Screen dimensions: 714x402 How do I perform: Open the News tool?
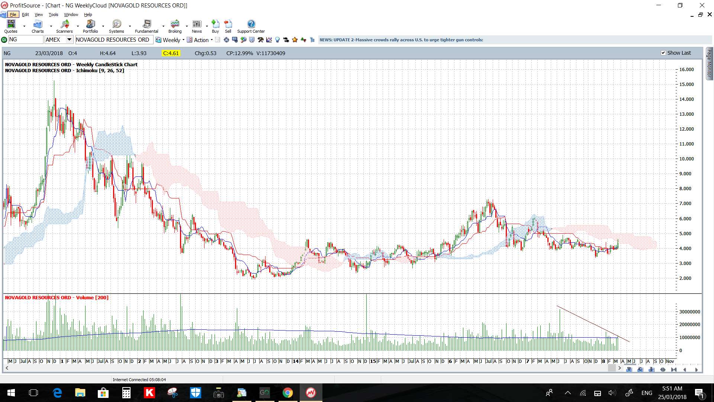click(197, 27)
